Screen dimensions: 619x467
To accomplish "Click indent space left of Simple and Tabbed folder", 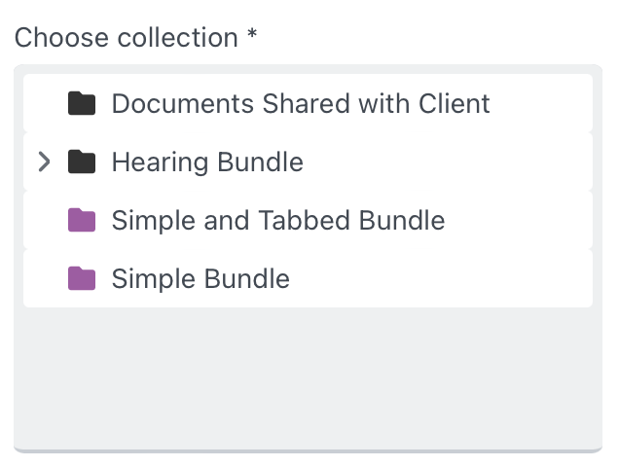I will (x=44, y=220).
